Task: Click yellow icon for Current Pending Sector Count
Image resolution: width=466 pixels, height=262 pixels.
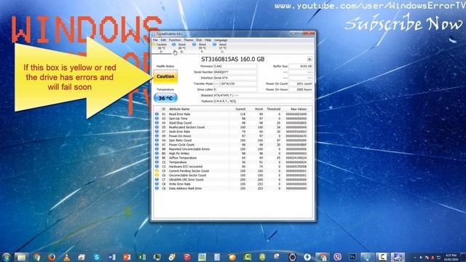Action: [157, 171]
